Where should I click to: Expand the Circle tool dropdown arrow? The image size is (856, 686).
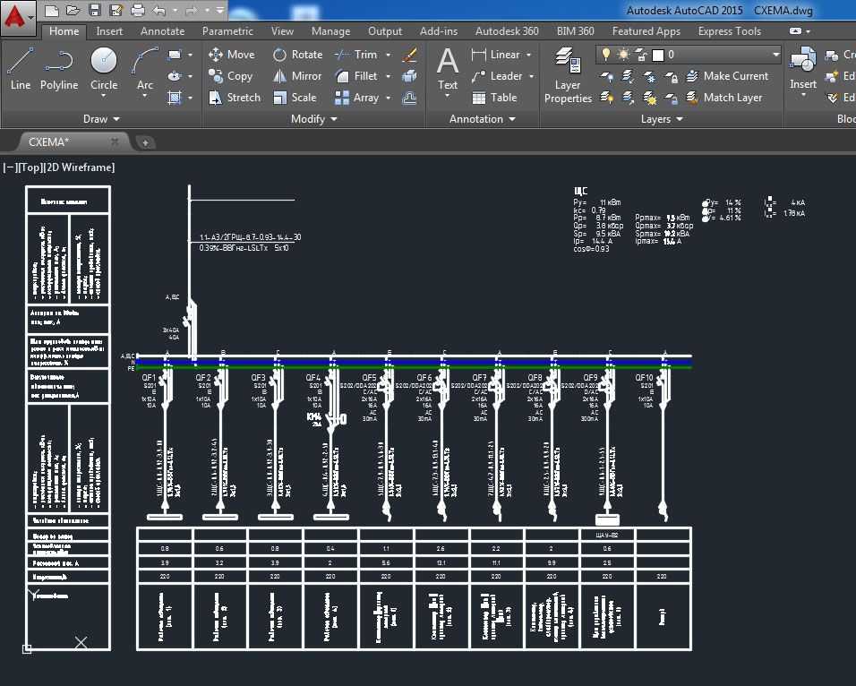(104, 97)
